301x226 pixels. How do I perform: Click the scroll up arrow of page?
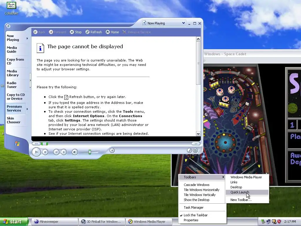(x=198, y=39)
